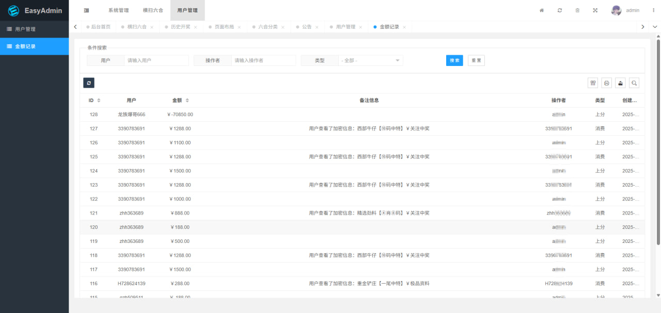Sort by the ID column arrows
Image resolution: width=661 pixels, height=313 pixels.
click(x=99, y=101)
